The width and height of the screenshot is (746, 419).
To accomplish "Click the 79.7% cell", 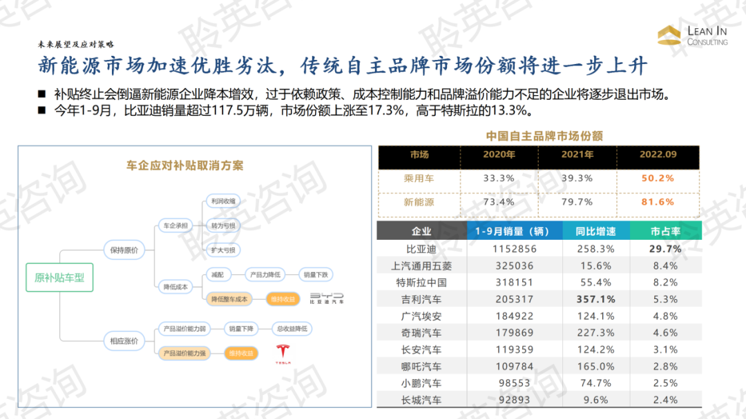I will pos(577,202).
